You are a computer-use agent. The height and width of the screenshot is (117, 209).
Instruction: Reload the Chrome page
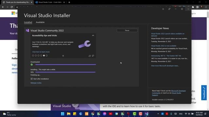(12, 7)
